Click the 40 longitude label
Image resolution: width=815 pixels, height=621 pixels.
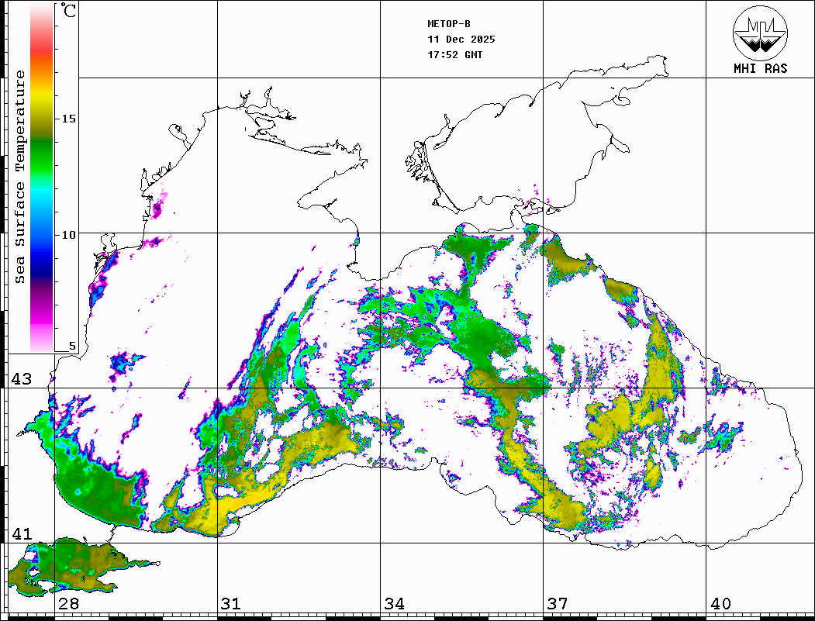pyautogui.click(x=720, y=604)
